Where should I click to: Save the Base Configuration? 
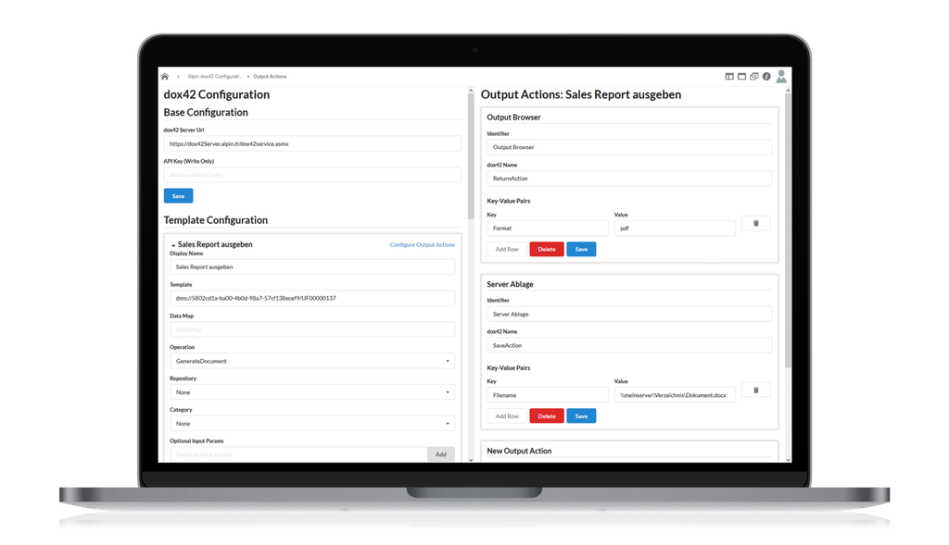pos(178,196)
